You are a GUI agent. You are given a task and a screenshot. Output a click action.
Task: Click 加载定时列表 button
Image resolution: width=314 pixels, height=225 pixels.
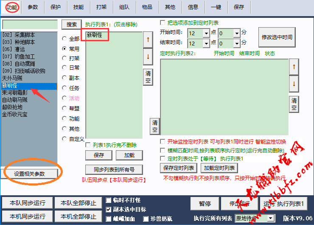tap(219, 168)
